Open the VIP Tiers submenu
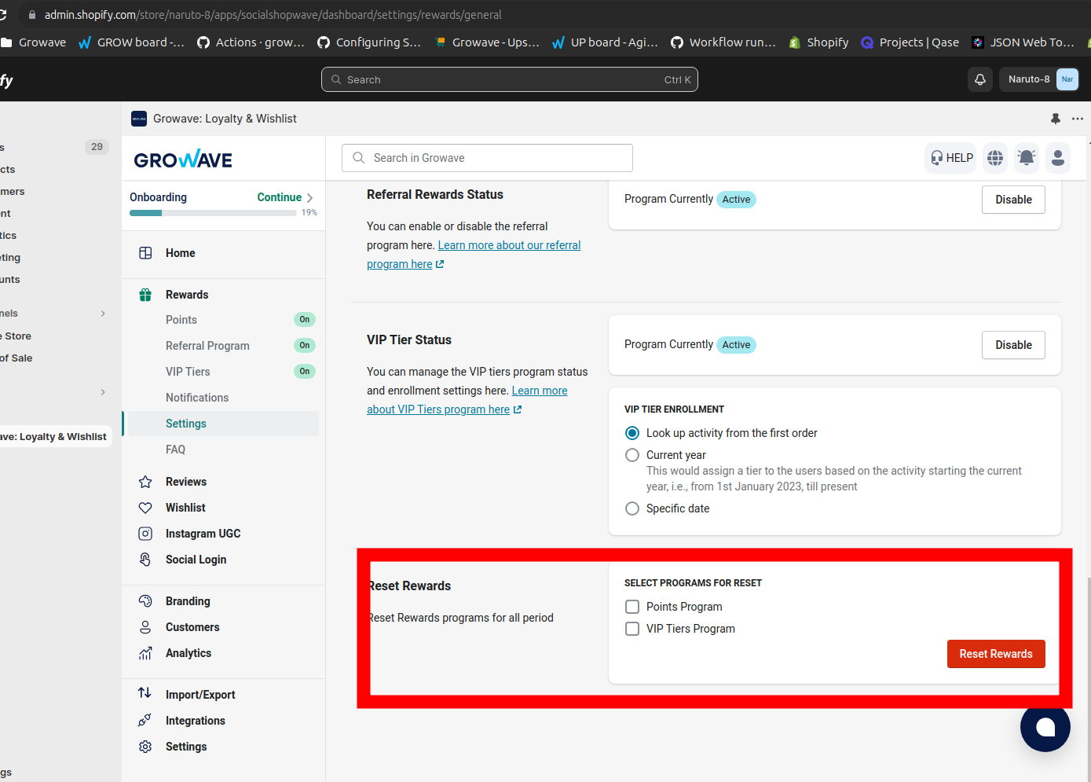 pos(188,372)
